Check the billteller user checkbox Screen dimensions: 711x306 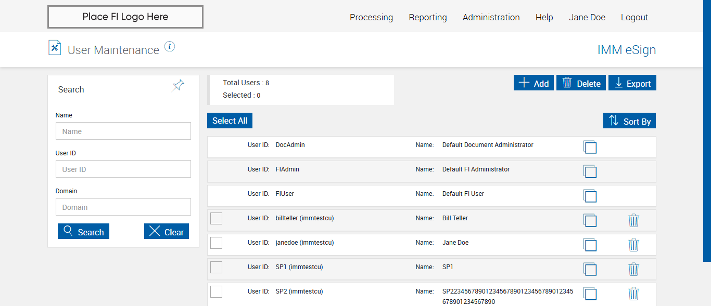click(216, 219)
